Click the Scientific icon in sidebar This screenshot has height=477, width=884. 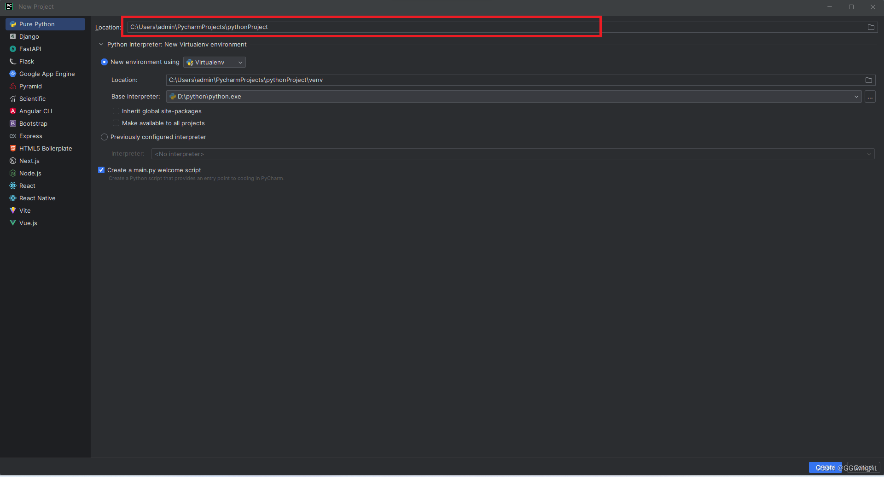coord(13,99)
